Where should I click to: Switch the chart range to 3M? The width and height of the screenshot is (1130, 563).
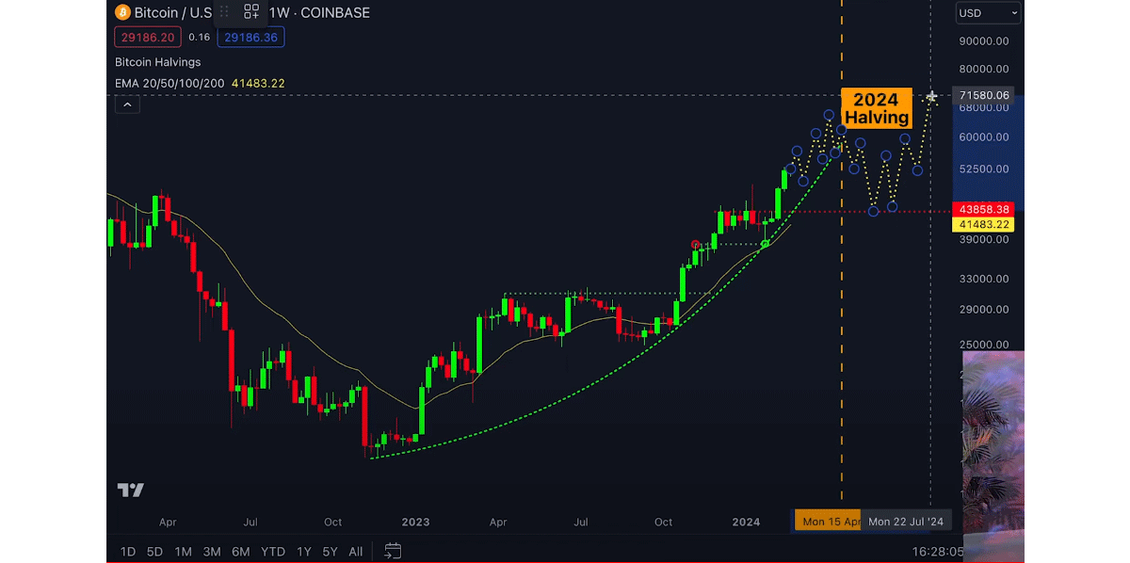212,552
